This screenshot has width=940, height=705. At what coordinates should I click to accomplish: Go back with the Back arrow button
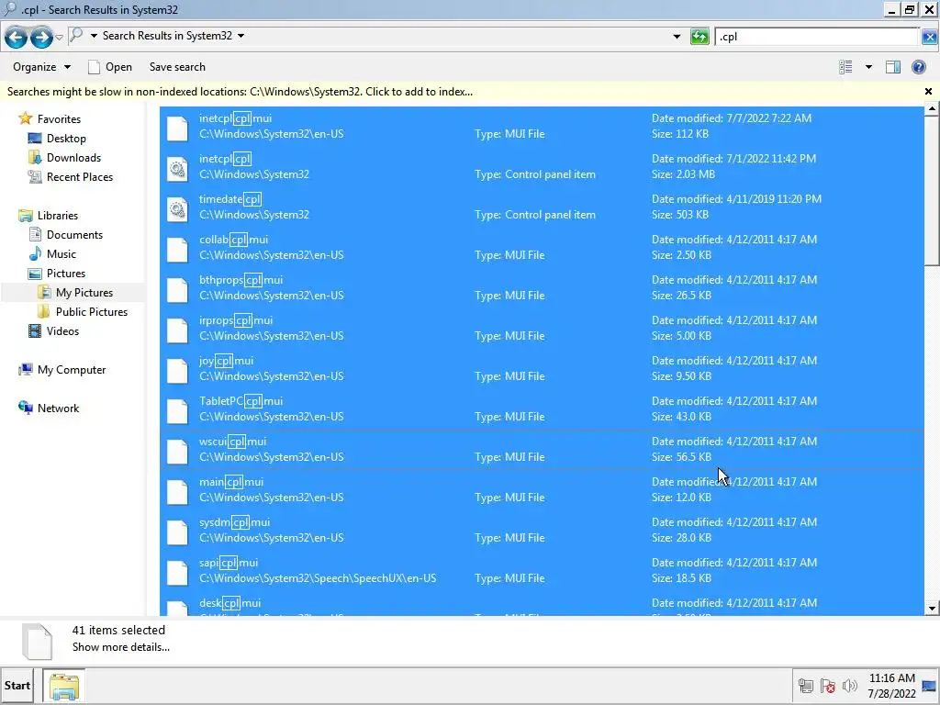click(x=17, y=37)
